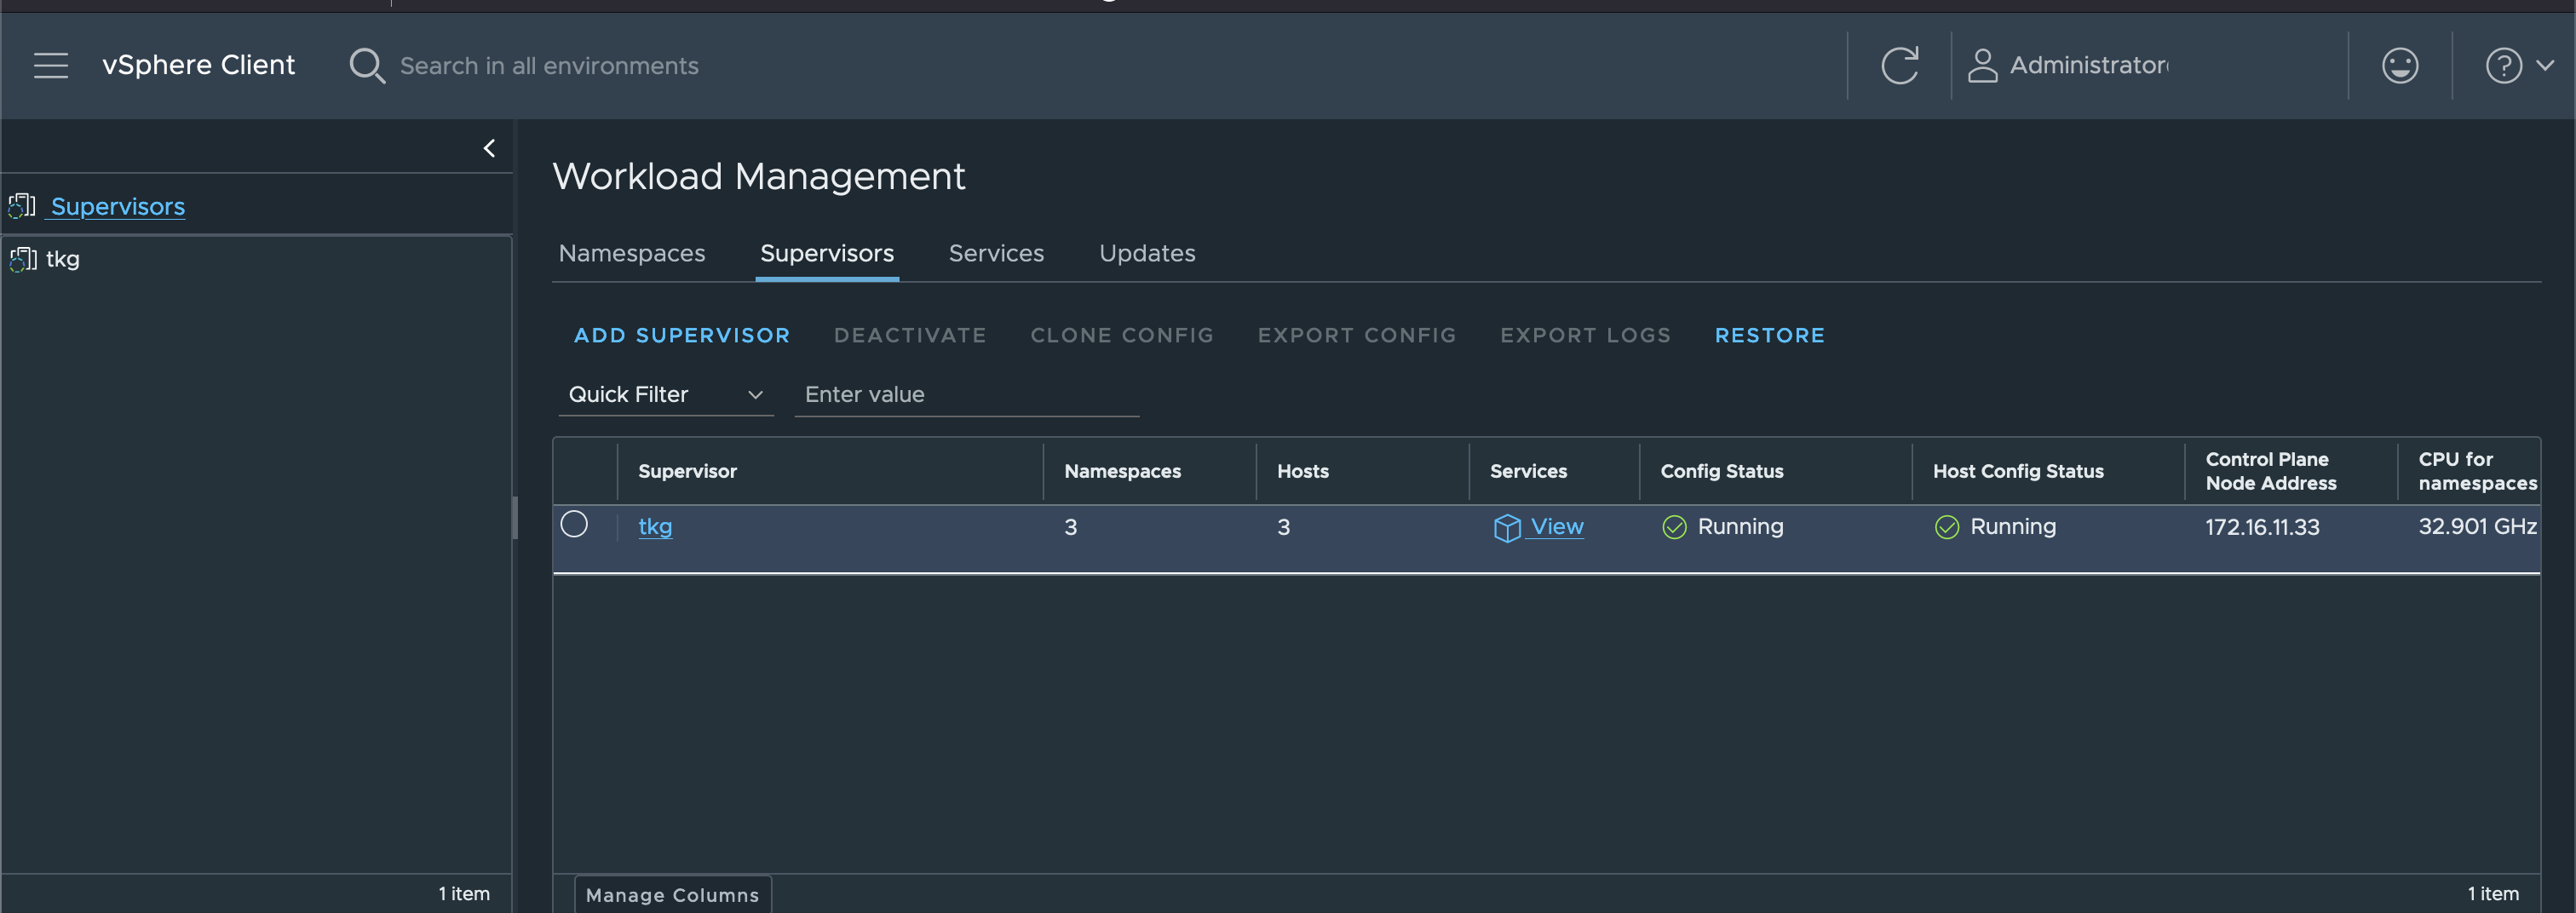Click the help question mark icon
This screenshot has width=2576, height=913.
2503,66
